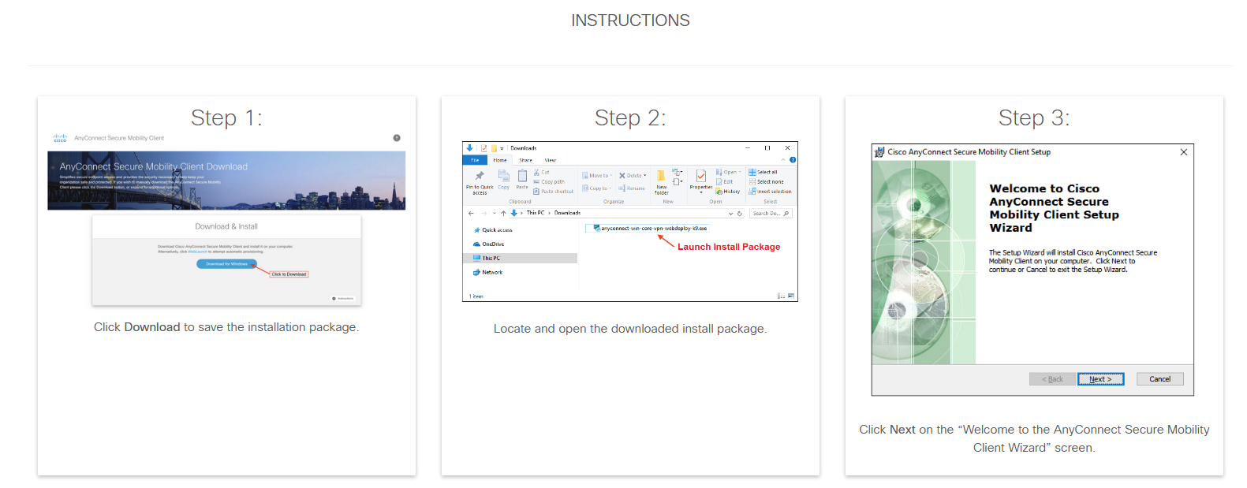Open the Instructions button on the download page
The height and width of the screenshot is (488, 1247).
[343, 299]
